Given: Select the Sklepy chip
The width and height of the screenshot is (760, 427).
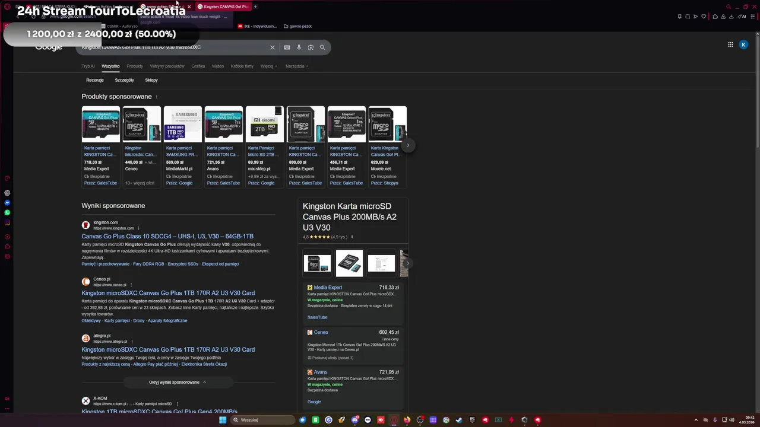Looking at the screenshot, I should [x=151, y=80].
